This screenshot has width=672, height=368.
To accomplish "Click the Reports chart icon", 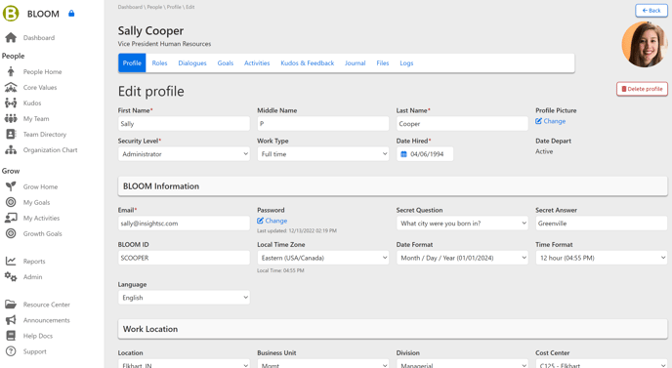I will [11, 261].
